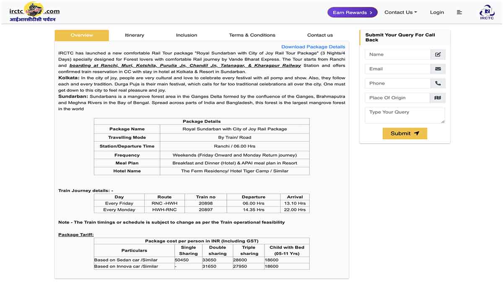Focus the Email input field
The image size is (503, 283).
coord(398,69)
